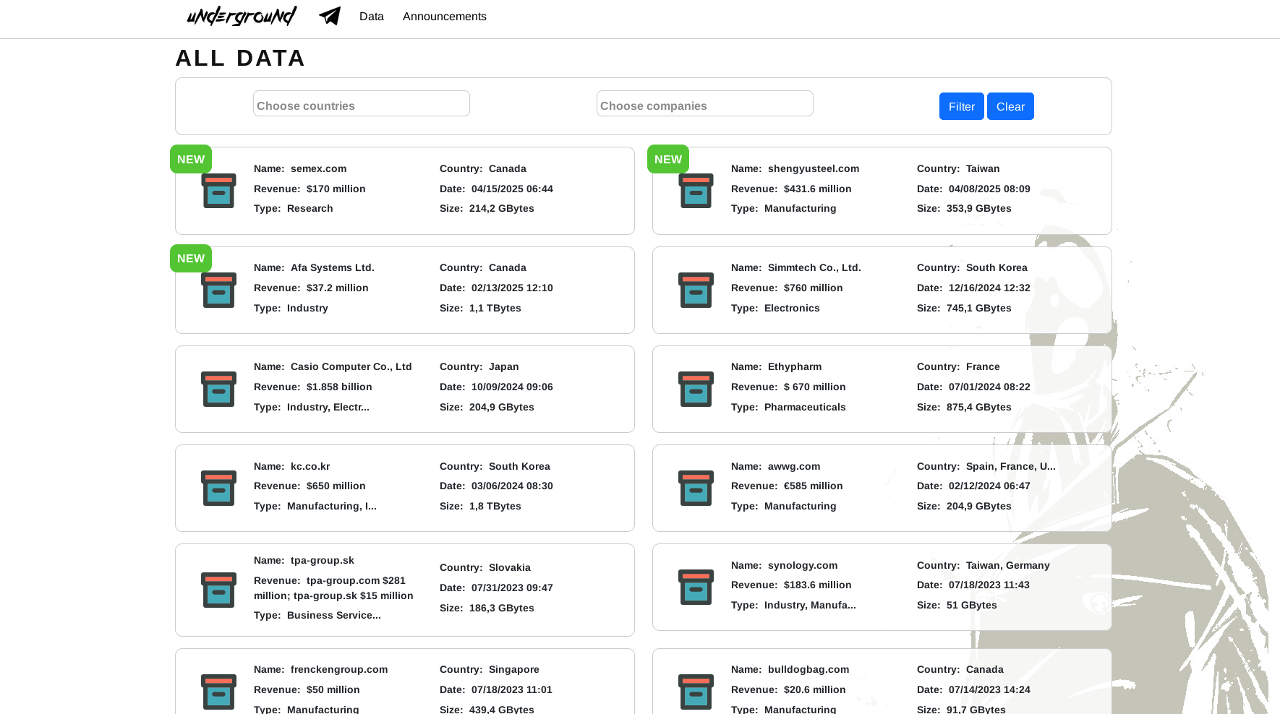Click the name synology.com
The width and height of the screenshot is (1280, 714).
pos(803,565)
